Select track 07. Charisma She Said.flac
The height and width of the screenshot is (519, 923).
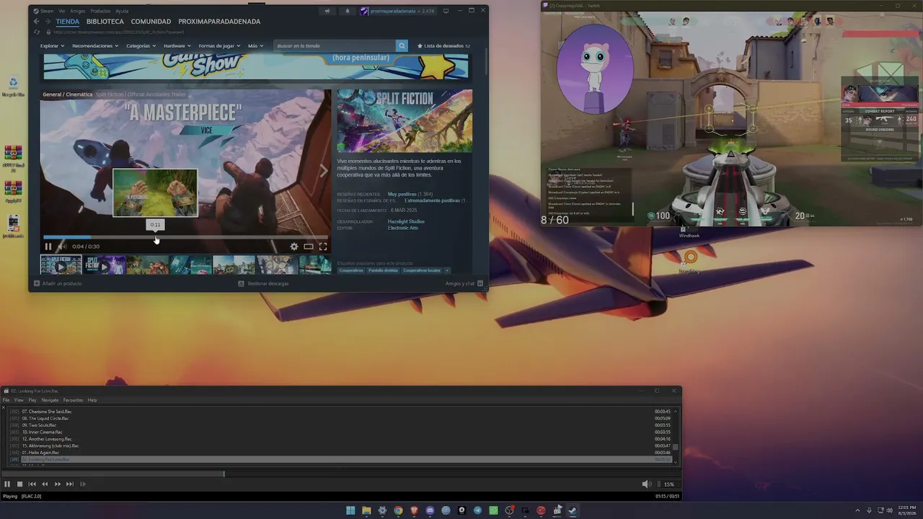coord(339,412)
